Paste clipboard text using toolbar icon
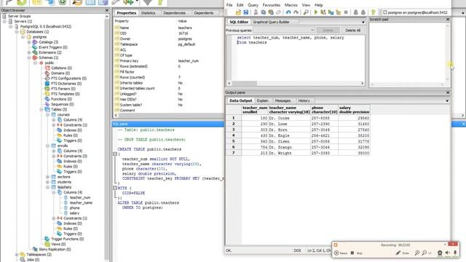 271,12
